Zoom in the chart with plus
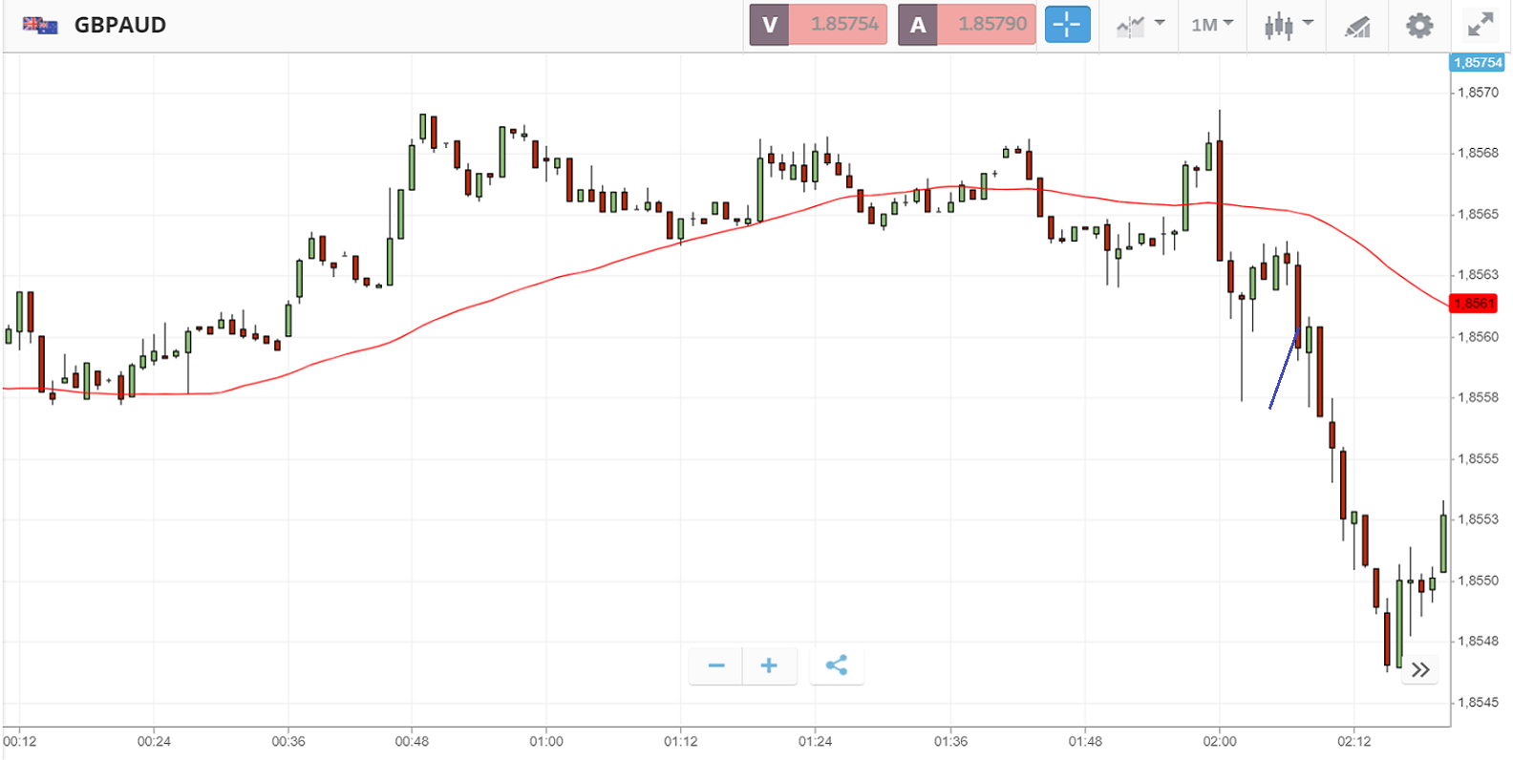 pos(769,665)
